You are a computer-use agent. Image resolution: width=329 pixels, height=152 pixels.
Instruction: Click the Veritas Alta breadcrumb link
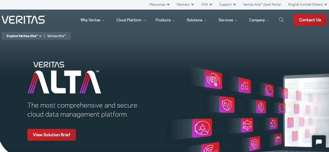pyautogui.click(x=57, y=36)
